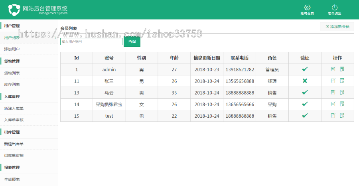Click the age 35 cell
This screenshot has height=186, width=359.
[174, 93]
